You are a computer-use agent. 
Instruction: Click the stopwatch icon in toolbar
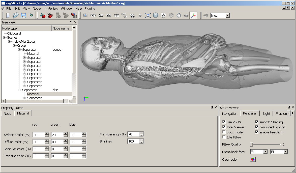click(x=179, y=15)
